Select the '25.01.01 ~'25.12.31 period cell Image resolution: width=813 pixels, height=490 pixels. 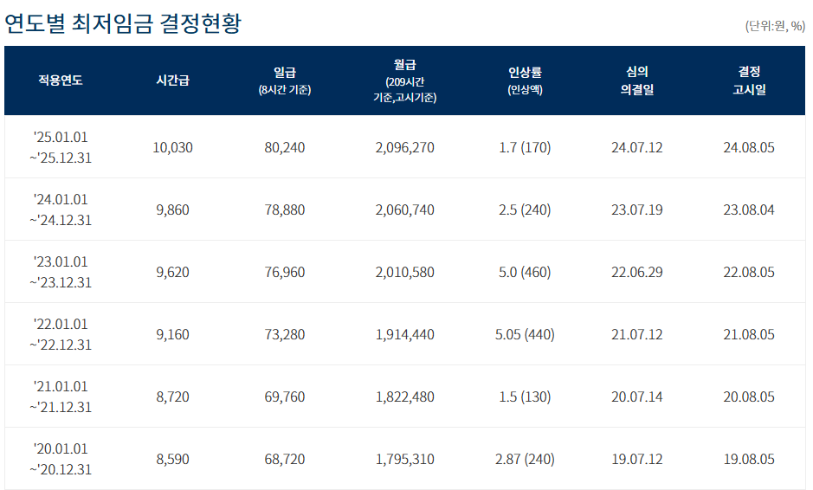click(x=61, y=147)
